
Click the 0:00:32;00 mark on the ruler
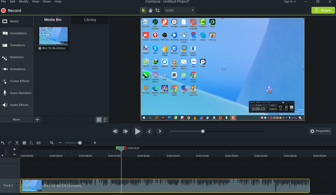[x=261, y=156]
